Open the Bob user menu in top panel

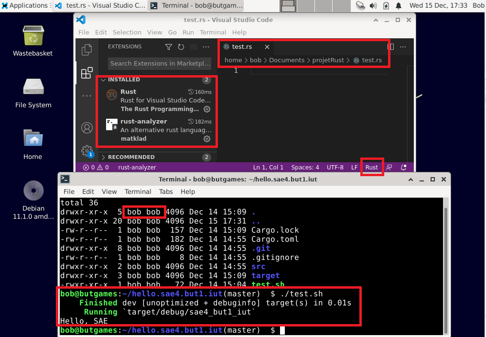(x=478, y=6)
